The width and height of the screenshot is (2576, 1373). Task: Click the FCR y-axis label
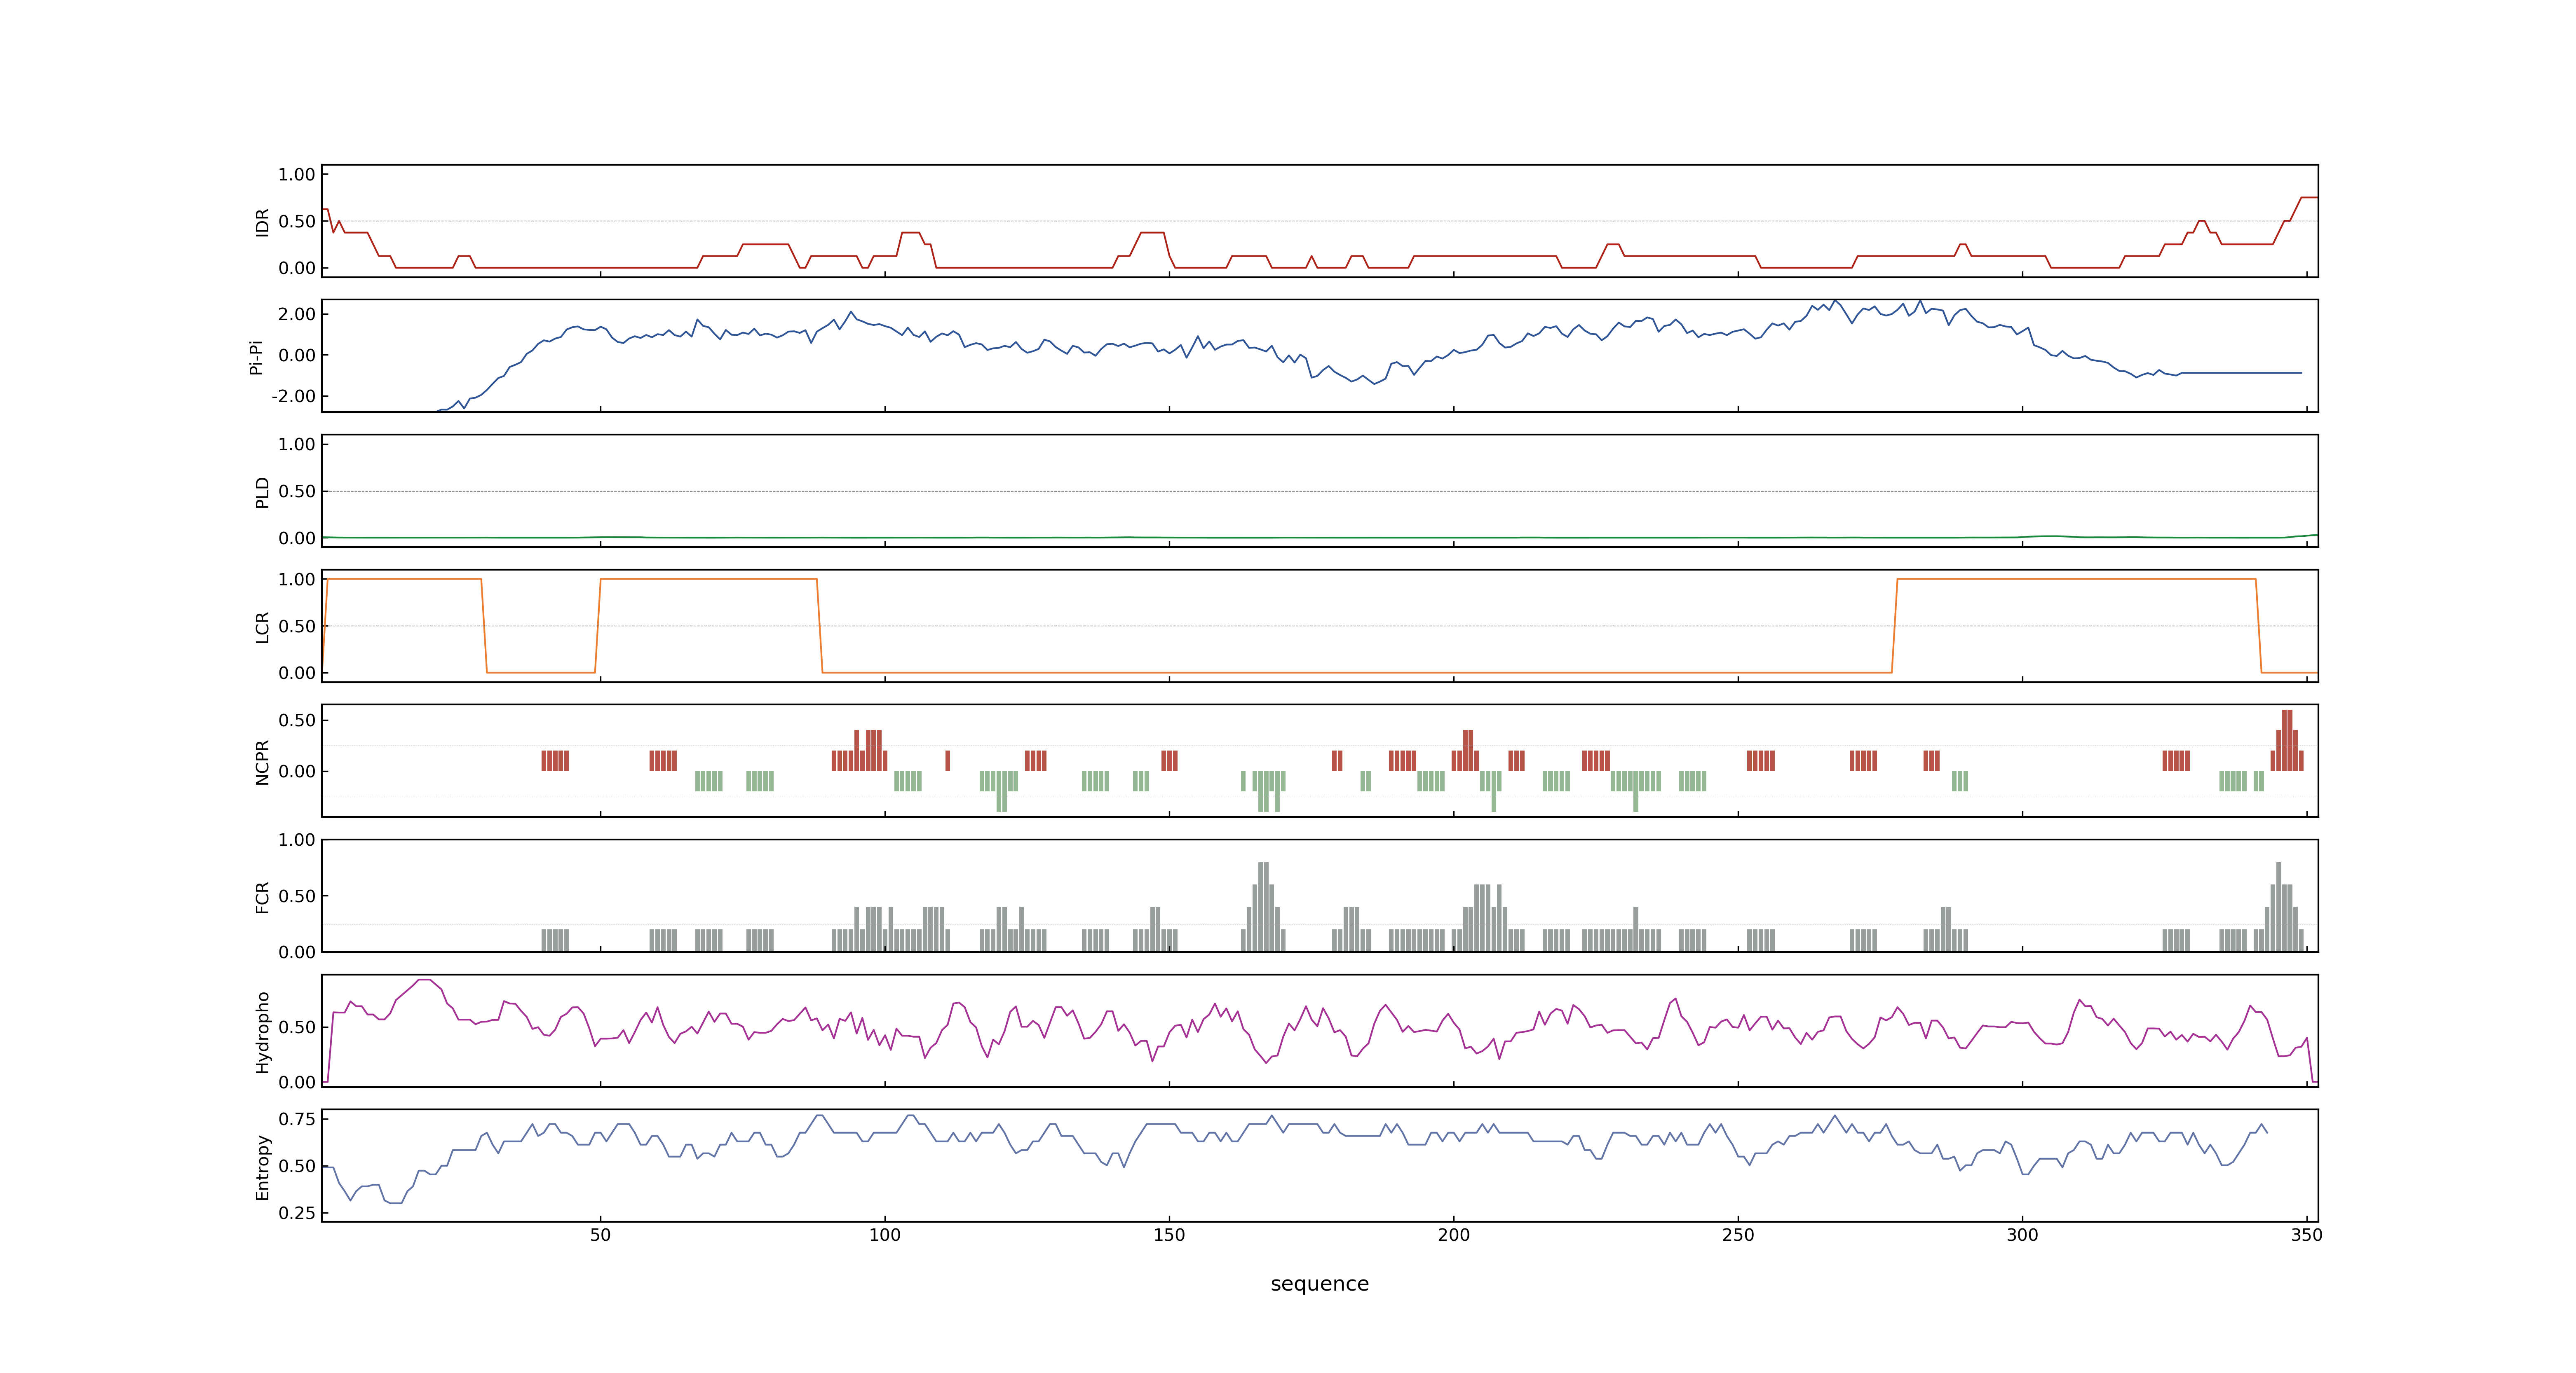262,897
